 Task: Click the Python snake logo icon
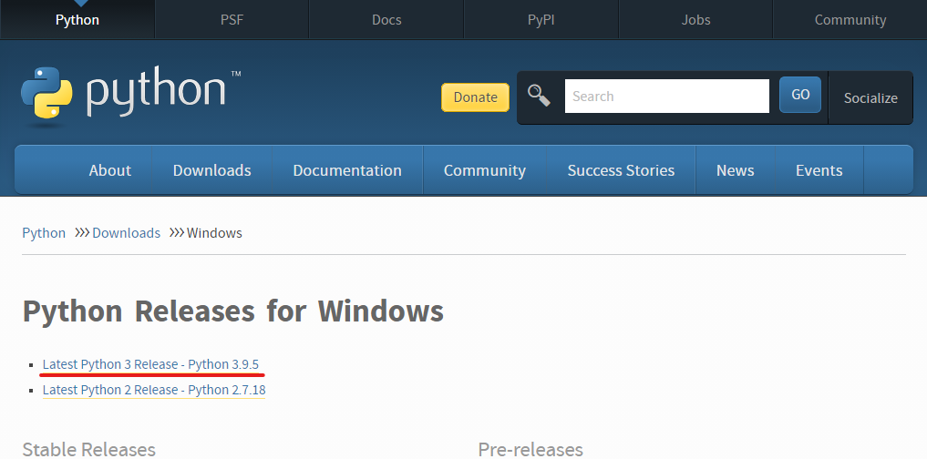coord(46,93)
